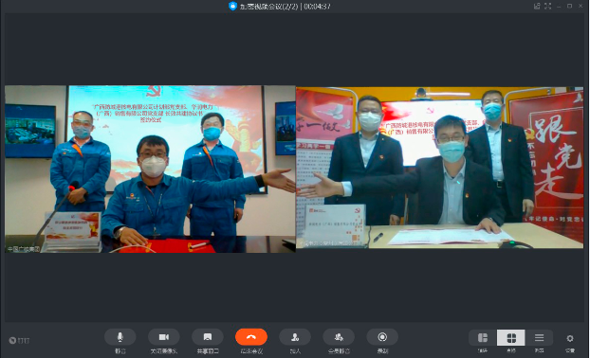
Task: Maximize the meeting window
Action: point(570,6)
